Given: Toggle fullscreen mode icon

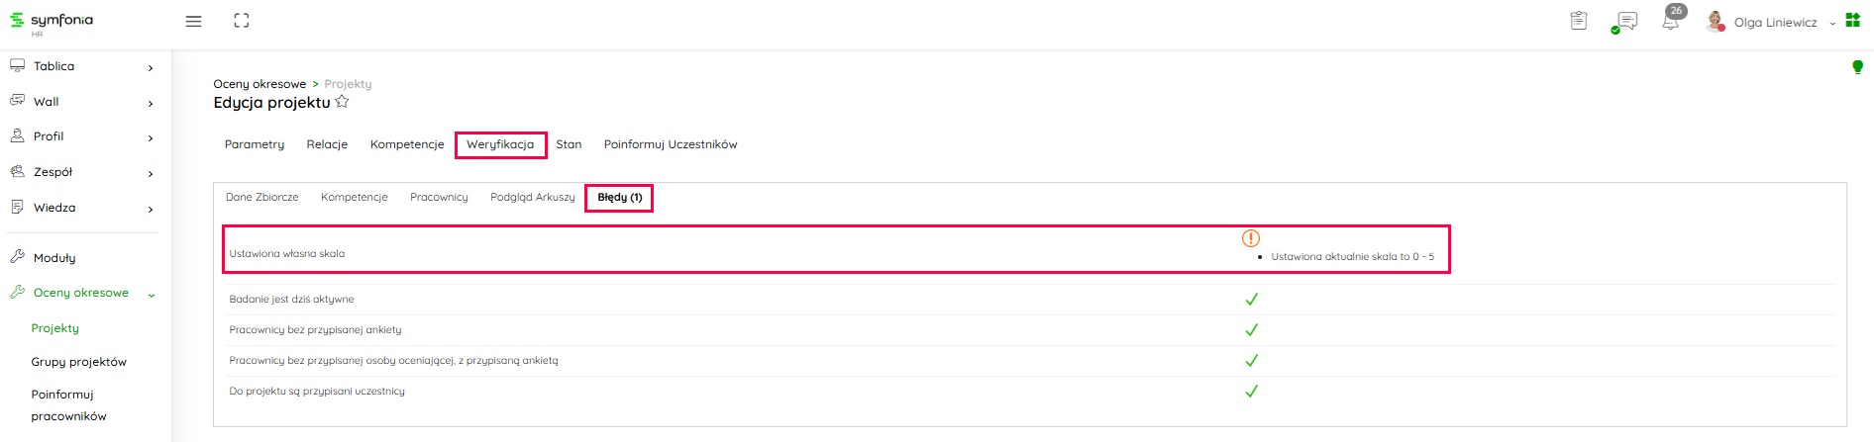Looking at the screenshot, I should 242,21.
